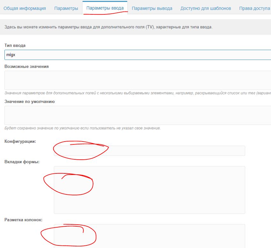Click the Возможные значения label
Viewport: 271px width, 248px height.
pyautogui.click(x=26, y=67)
